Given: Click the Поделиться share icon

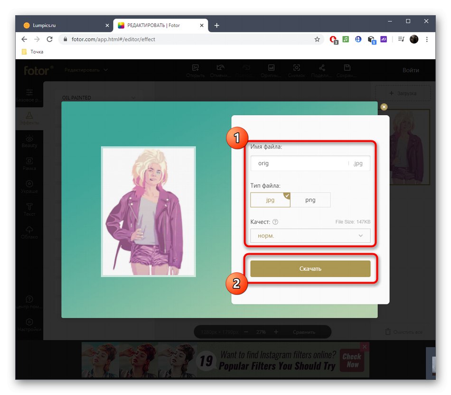Looking at the screenshot, I should click(322, 71).
